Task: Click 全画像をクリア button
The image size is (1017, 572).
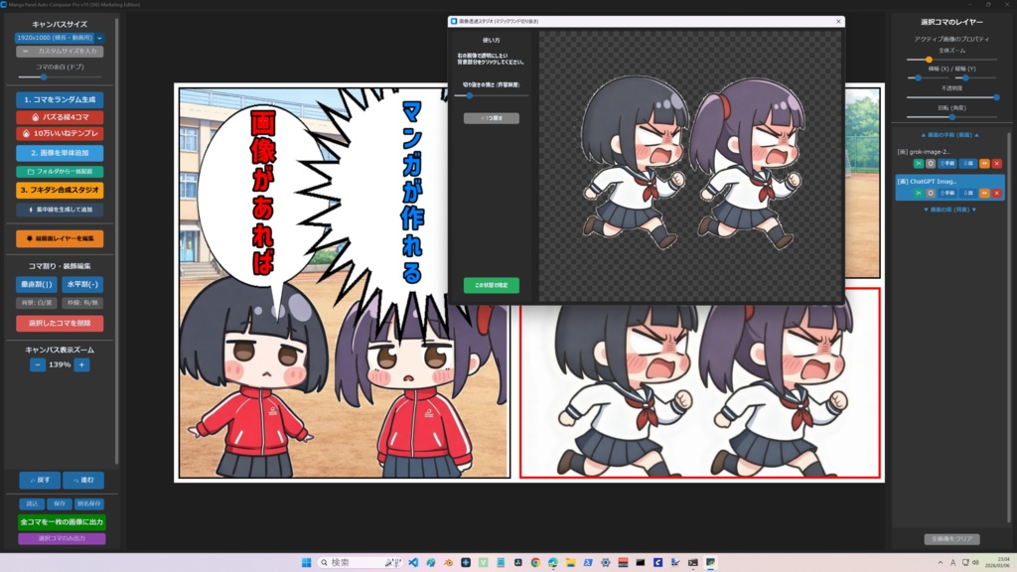Action: pyautogui.click(x=951, y=539)
